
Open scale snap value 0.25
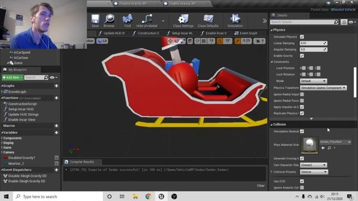(246, 41)
